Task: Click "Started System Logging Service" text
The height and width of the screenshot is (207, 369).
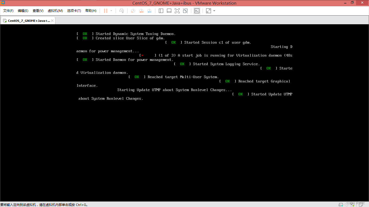Action: click(x=226, y=64)
